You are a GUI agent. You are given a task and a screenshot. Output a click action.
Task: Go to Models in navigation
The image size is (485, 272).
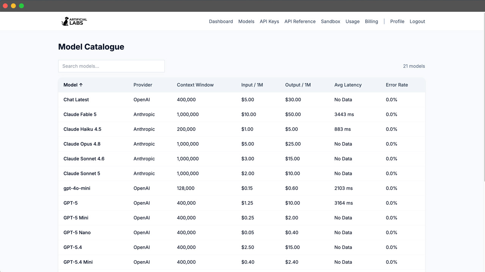[246, 22]
